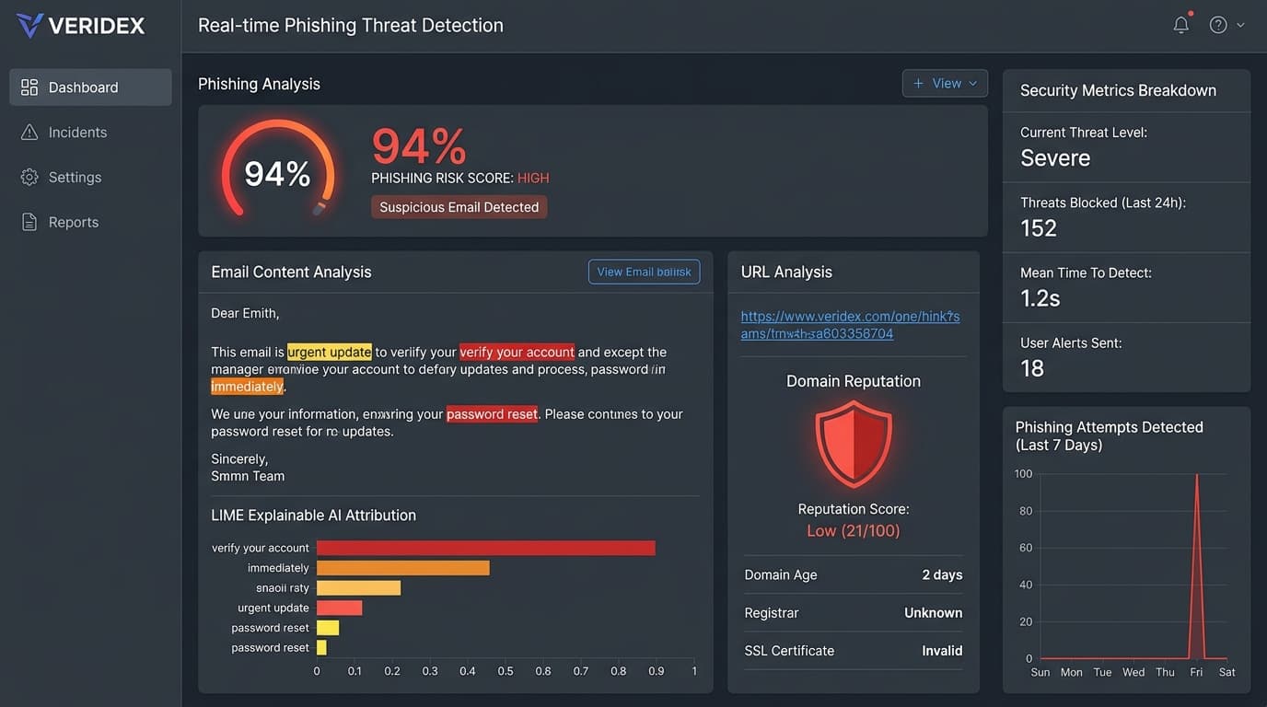Click the Domain Age '2 days' value
The height and width of the screenshot is (707, 1267).
point(942,575)
